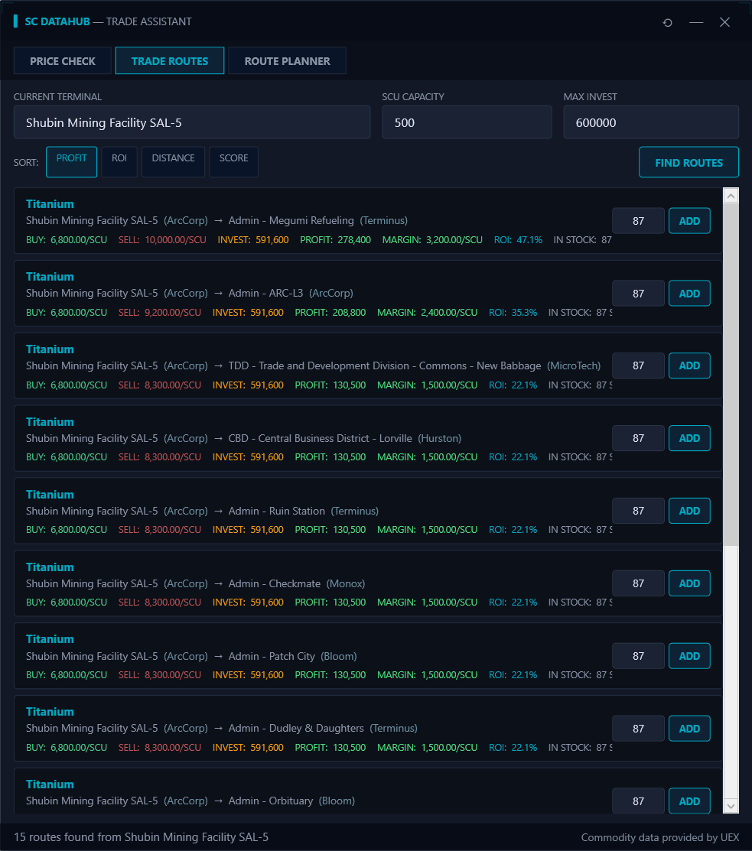
Task: Edit quantity field for Patch City route
Action: [x=639, y=656]
